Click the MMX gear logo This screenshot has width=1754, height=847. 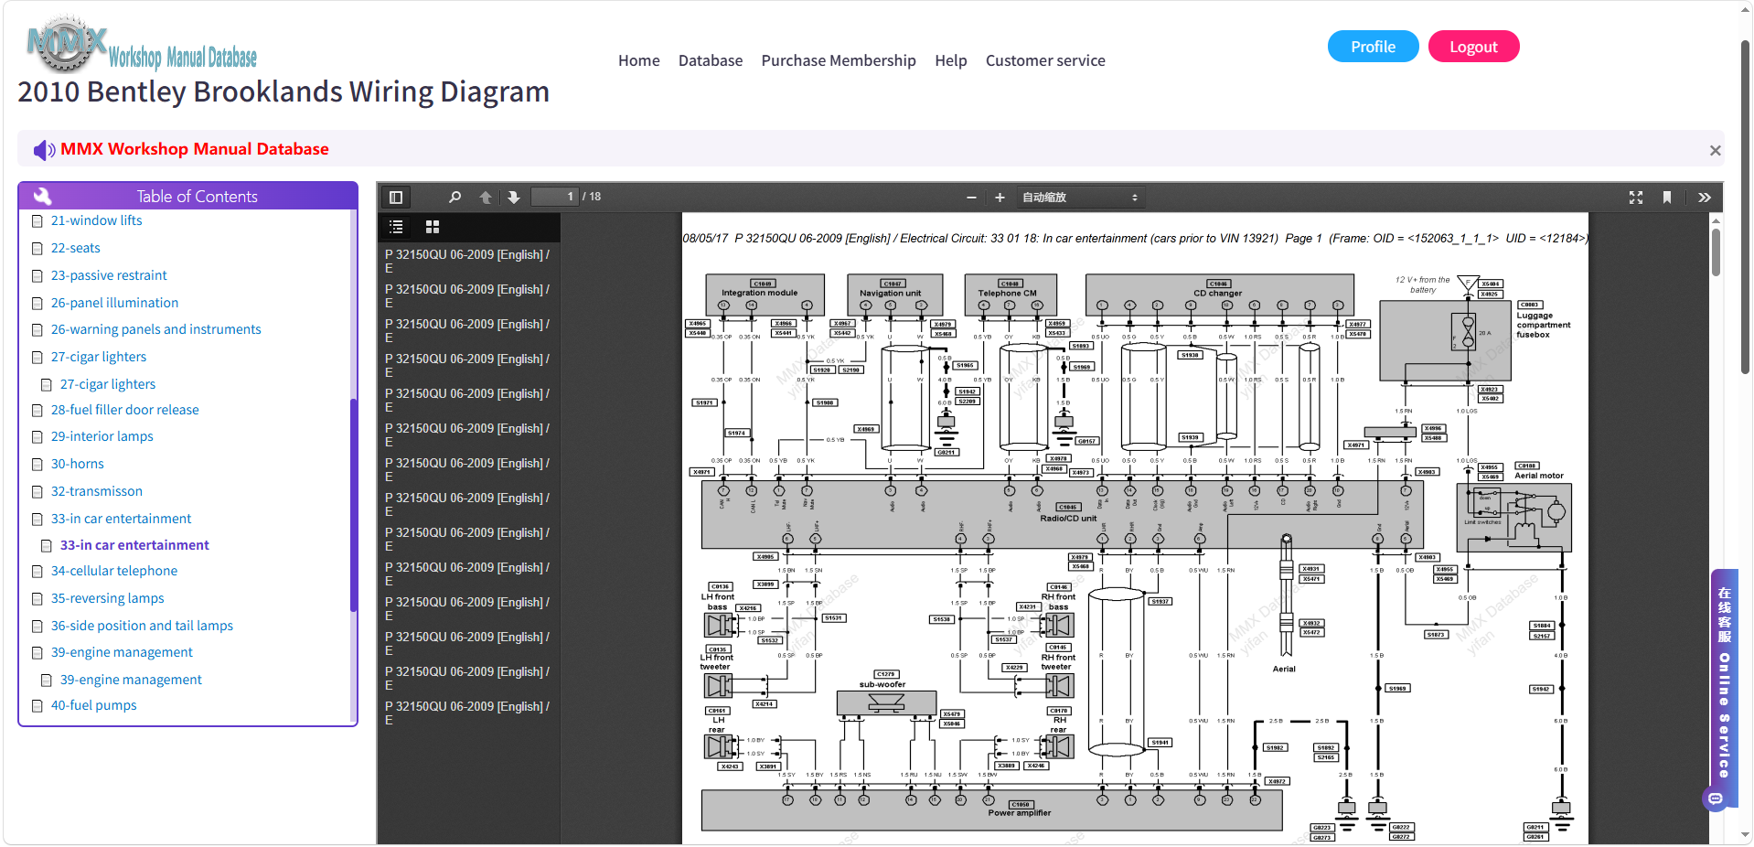67,43
